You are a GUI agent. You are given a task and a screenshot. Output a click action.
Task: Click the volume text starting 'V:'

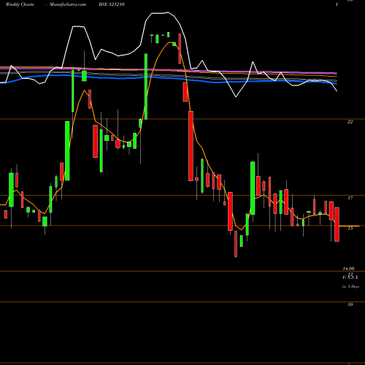350,277
